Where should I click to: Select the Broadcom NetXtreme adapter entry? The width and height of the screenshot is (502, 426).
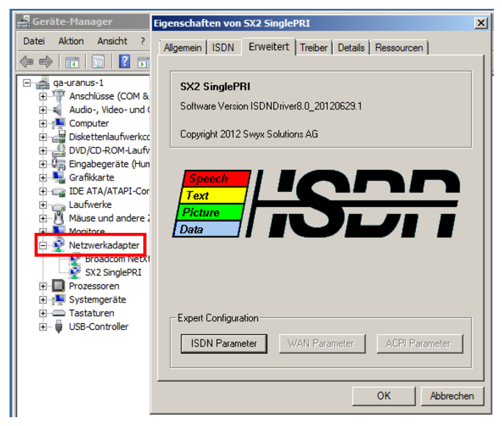[116, 259]
